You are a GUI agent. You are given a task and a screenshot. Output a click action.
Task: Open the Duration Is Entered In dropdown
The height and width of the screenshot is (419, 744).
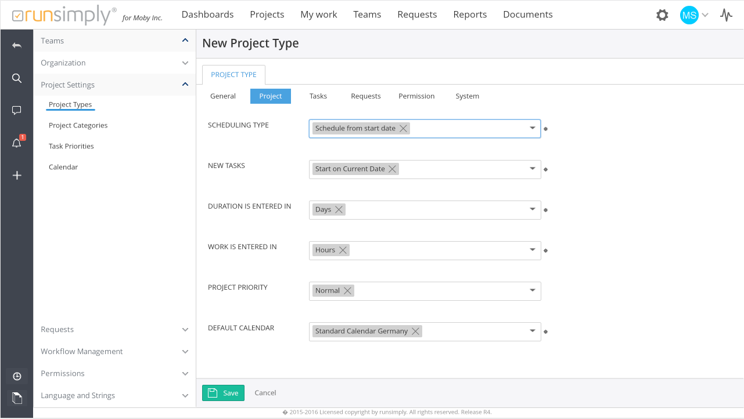point(532,209)
